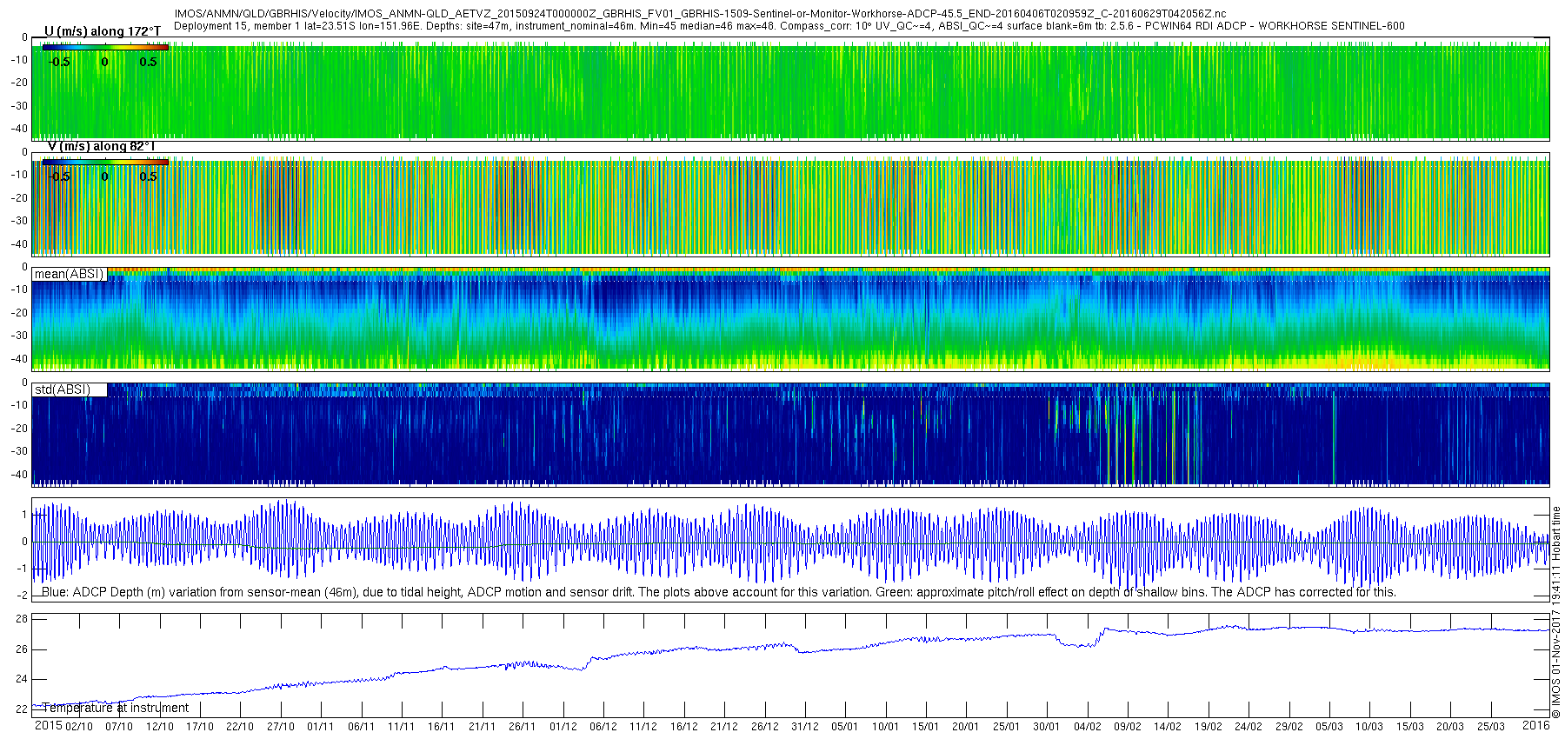Click the 16/12 date tick
The image size is (1565, 739).
pyautogui.click(x=683, y=727)
